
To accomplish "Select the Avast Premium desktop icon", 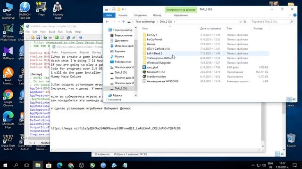I will pyautogui.click(x=8, y=76).
